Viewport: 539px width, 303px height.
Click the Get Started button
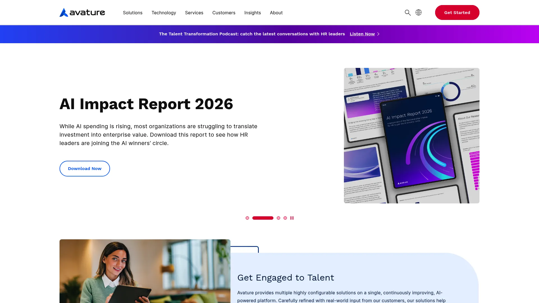tap(457, 12)
